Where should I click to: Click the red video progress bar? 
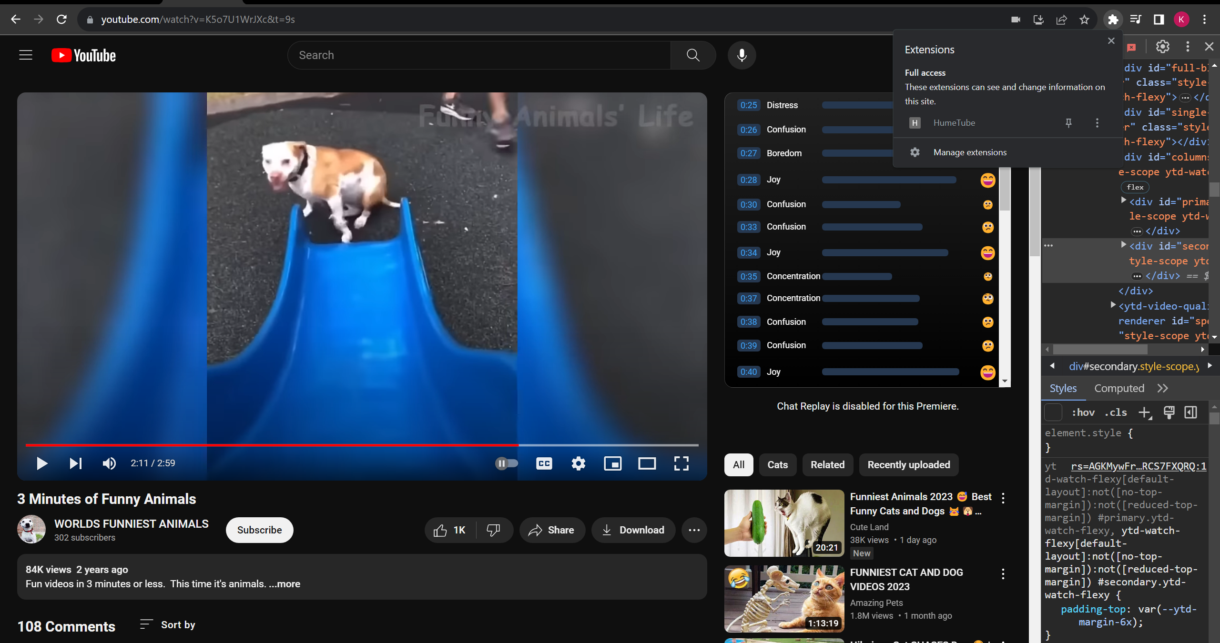point(272,445)
